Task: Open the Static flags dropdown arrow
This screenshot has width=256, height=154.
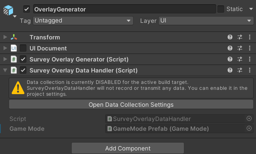Action: 251,9
